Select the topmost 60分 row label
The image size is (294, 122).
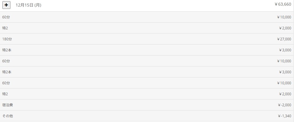pyautogui.click(x=6, y=17)
